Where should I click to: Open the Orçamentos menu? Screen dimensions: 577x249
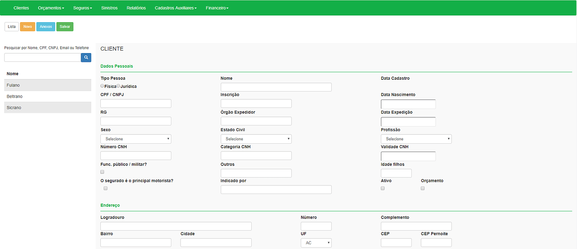(51, 8)
